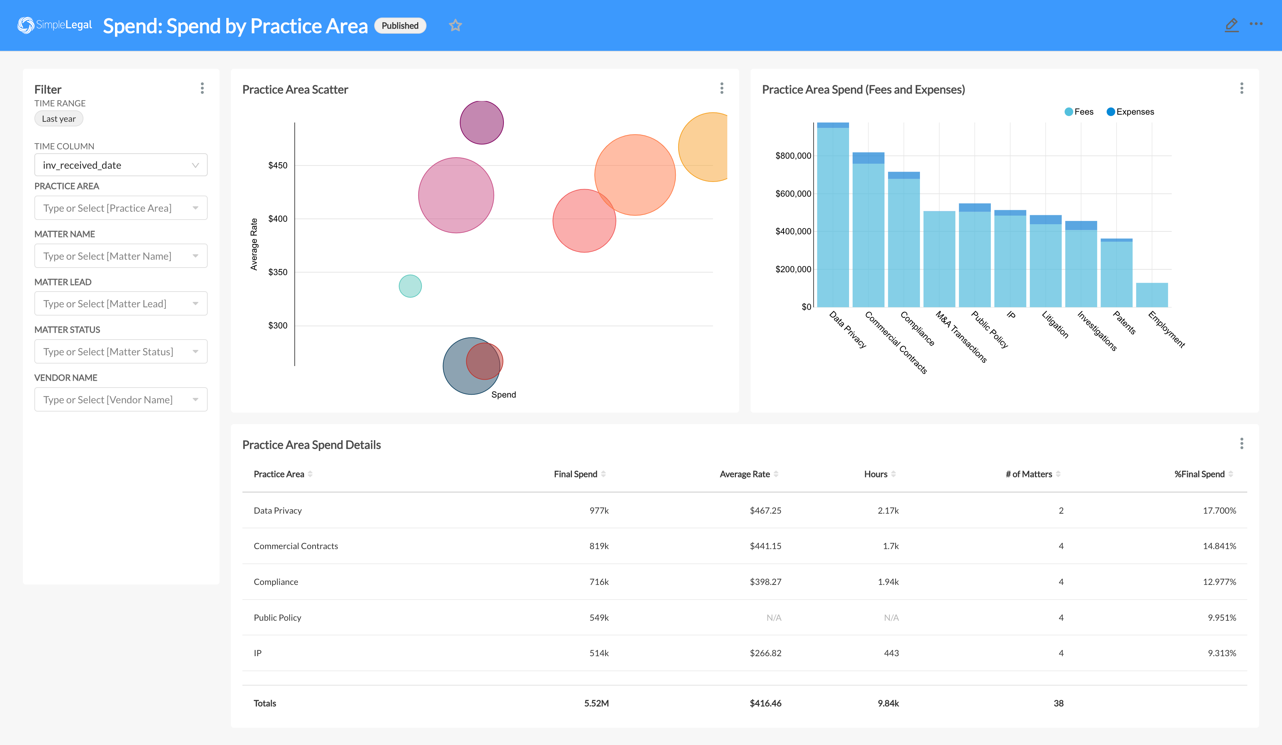Toggle the Fees series in the chart legend
The height and width of the screenshot is (745, 1282).
tap(1079, 111)
